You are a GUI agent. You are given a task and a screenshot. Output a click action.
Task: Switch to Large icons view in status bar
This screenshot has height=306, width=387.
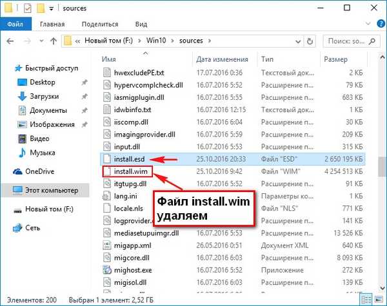pyautogui.click(x=379, y=299)
